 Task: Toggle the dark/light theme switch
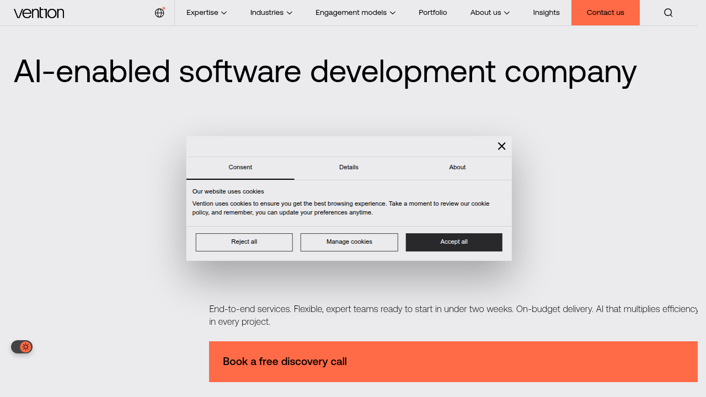(x=22, y=347)
